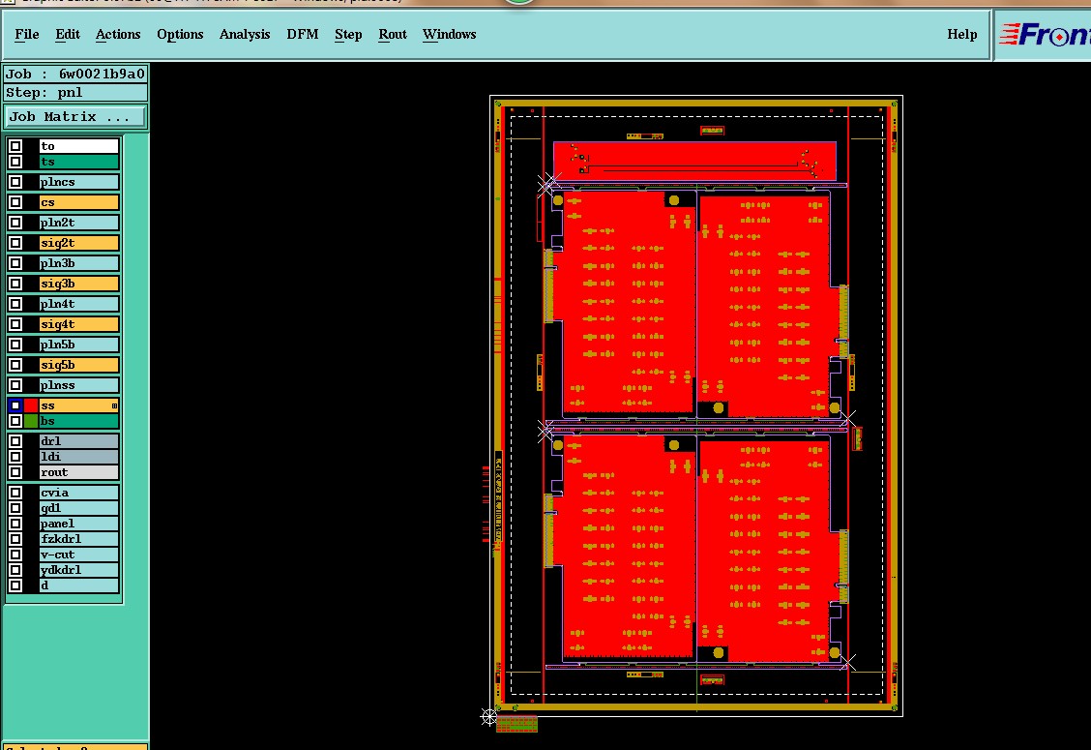This screenshot has width=1091, height=750.
Task: Select the 'ts' layer name
Action: (x=78, y=162)
